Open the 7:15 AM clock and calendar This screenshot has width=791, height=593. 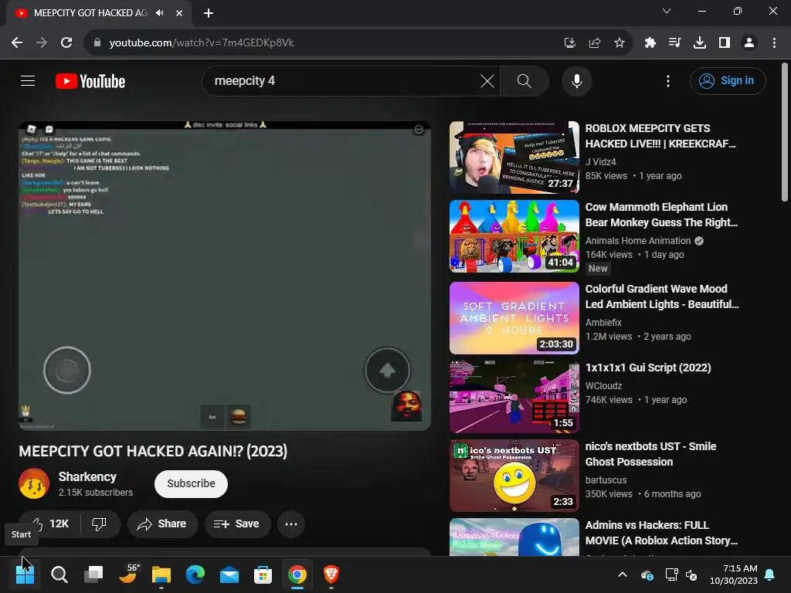734,574
